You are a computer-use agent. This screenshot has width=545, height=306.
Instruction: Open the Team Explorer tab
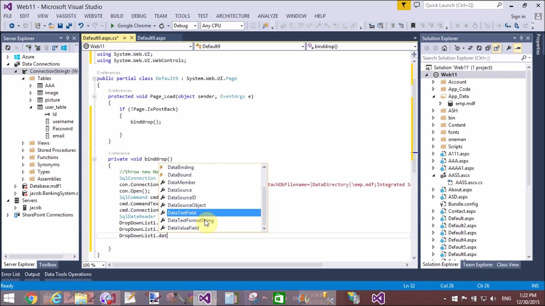[x=478, y=264]
